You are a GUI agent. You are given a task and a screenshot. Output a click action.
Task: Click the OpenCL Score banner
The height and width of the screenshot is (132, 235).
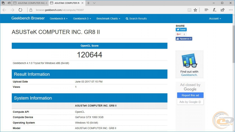tap(90, 46)
